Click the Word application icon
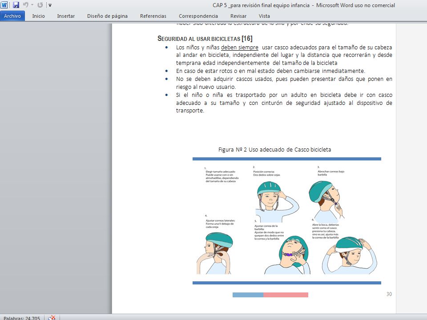Viewport: 427px width, 320px height. point(4,5)
